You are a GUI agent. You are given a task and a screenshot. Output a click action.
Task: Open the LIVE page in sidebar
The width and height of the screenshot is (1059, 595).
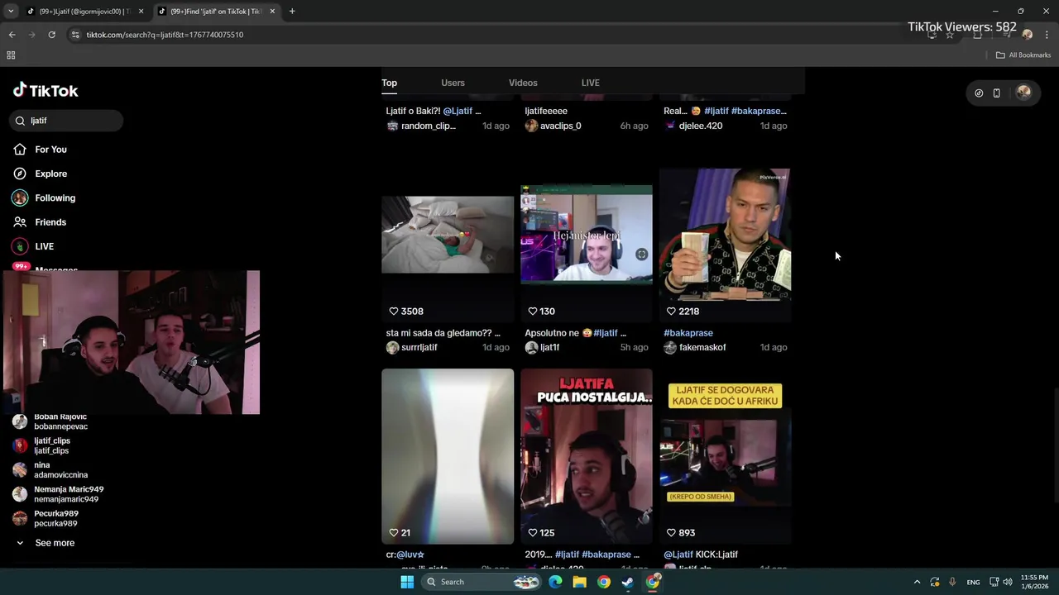click(x=33, y=246)
